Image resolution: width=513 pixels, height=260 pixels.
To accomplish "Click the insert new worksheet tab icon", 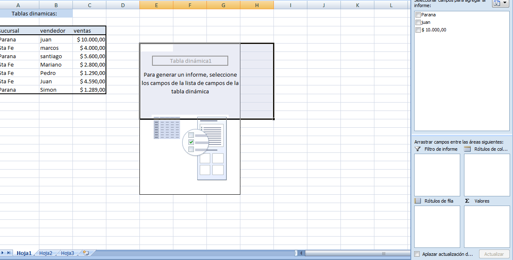I will click(86, 253).
